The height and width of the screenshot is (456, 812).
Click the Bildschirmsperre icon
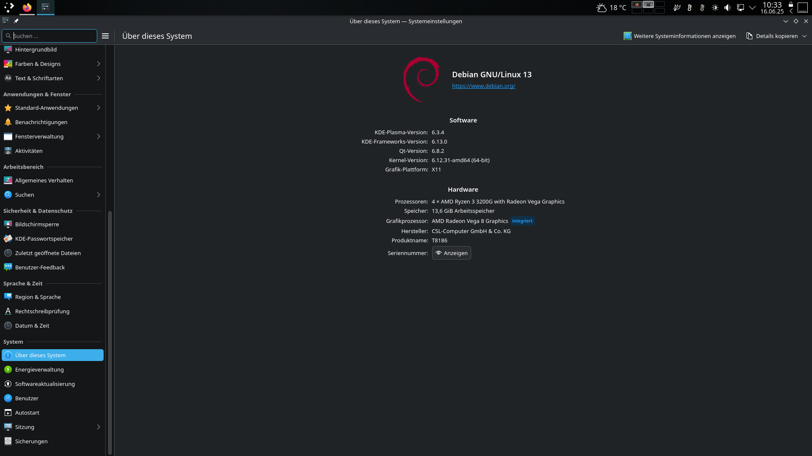pos(8,224)
